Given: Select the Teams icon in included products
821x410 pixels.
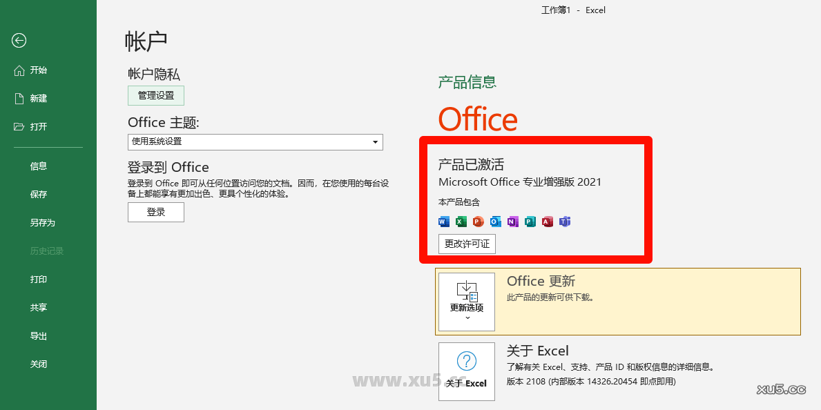Looking at the screenshot, I should (x=564, y=222).
